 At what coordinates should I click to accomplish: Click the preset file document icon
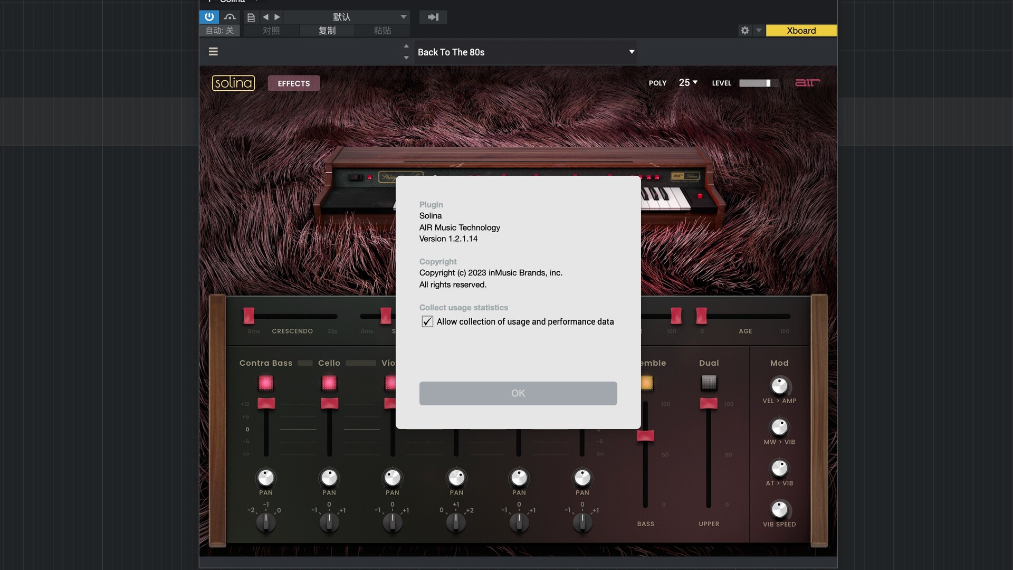pyautogui.click(x=251, y=17)
